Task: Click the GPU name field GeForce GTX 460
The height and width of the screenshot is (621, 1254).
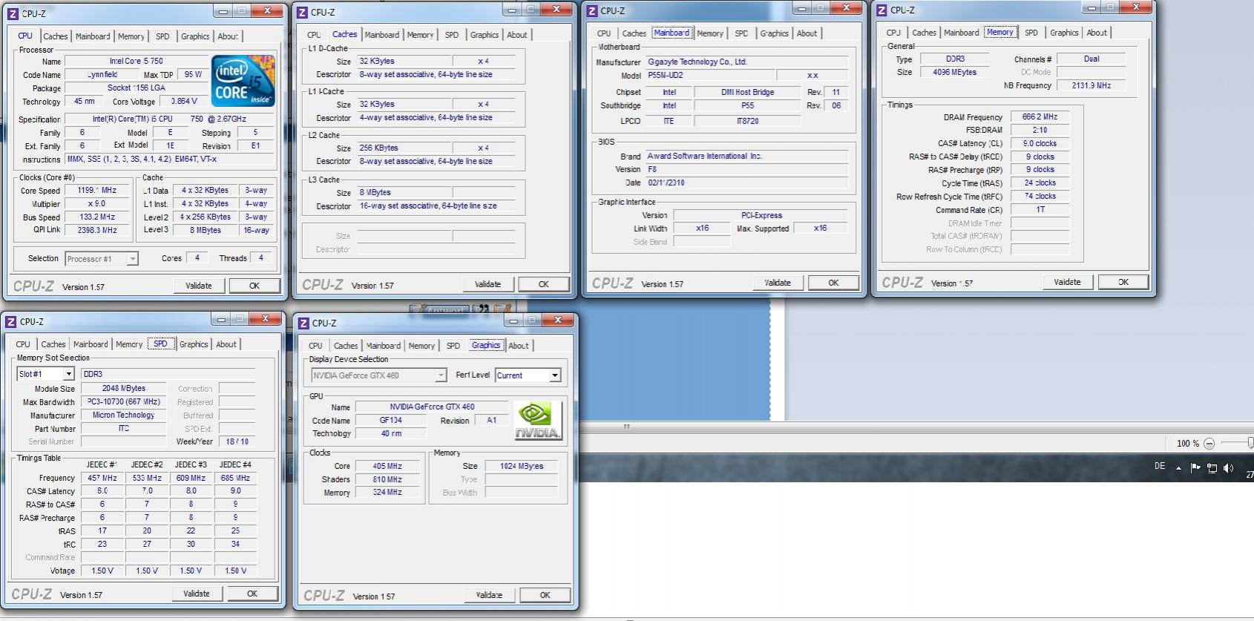Action: (x=432, y=407)
